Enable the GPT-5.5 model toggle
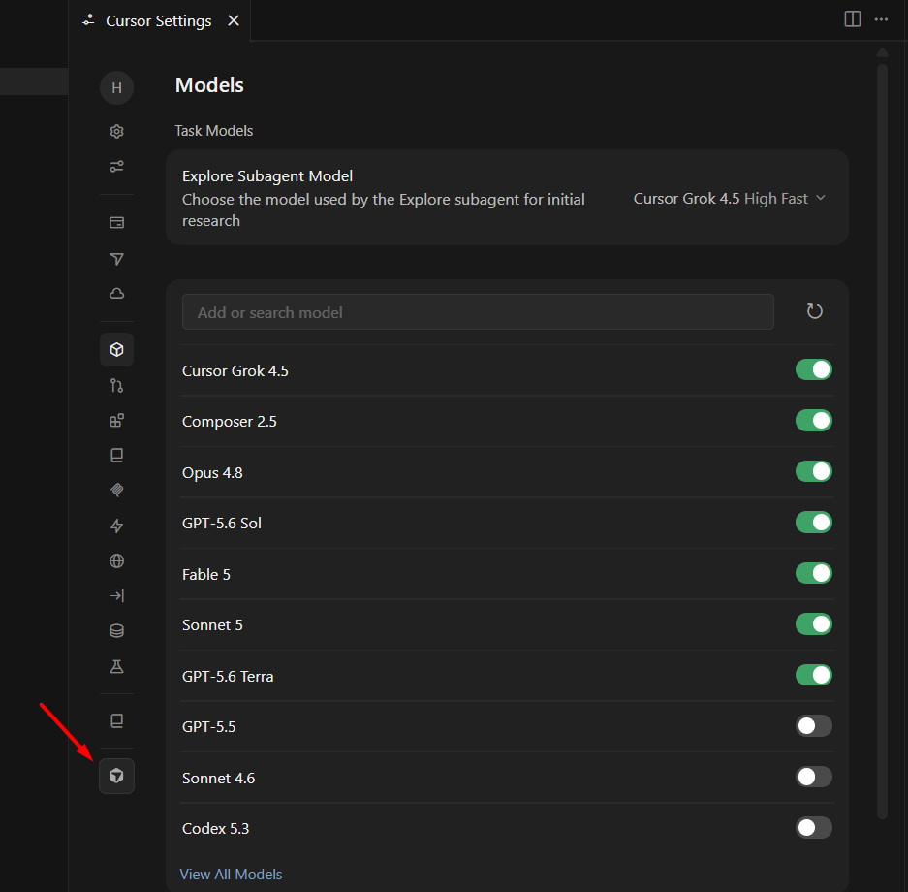 coord(814,726)
